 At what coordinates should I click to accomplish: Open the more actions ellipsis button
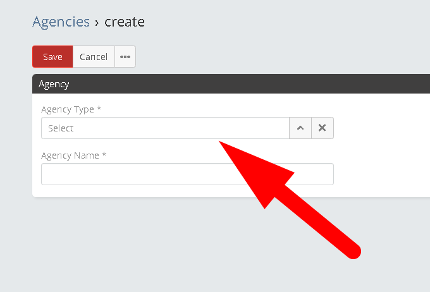[125, 57]
